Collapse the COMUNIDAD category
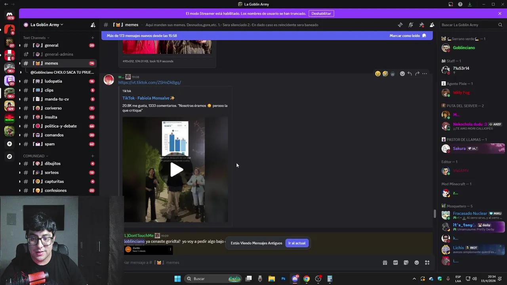Viewport: 507px width, 285px height. click(x=35, y=156)
